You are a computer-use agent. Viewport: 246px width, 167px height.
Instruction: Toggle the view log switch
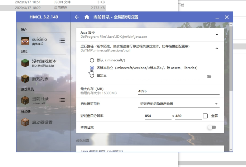[212, 127]
